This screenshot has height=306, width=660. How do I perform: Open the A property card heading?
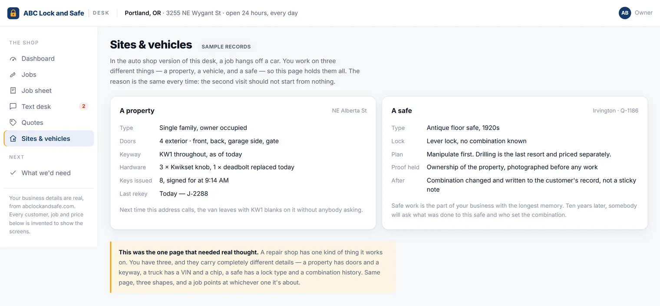pos(137,111)
